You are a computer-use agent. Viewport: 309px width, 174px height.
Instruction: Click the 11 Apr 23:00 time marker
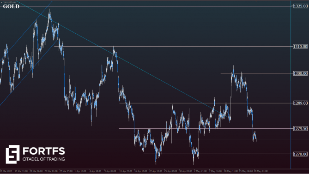(x=126, y=171)
